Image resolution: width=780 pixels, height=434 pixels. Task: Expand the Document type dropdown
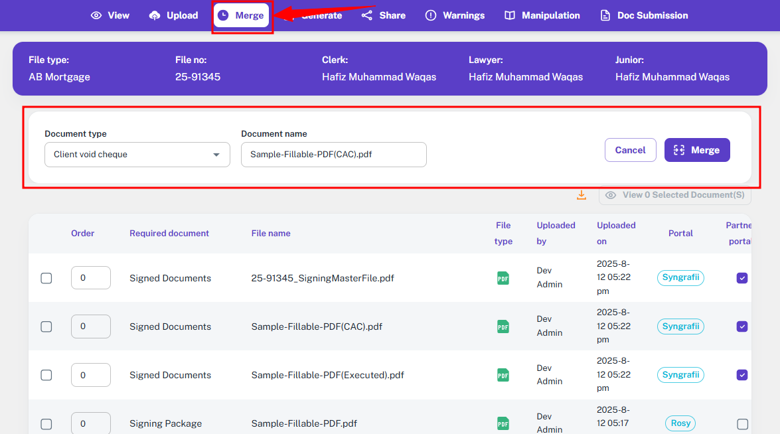(137, 155)
